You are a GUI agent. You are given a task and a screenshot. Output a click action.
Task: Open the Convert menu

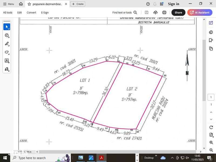click(31, 12)
